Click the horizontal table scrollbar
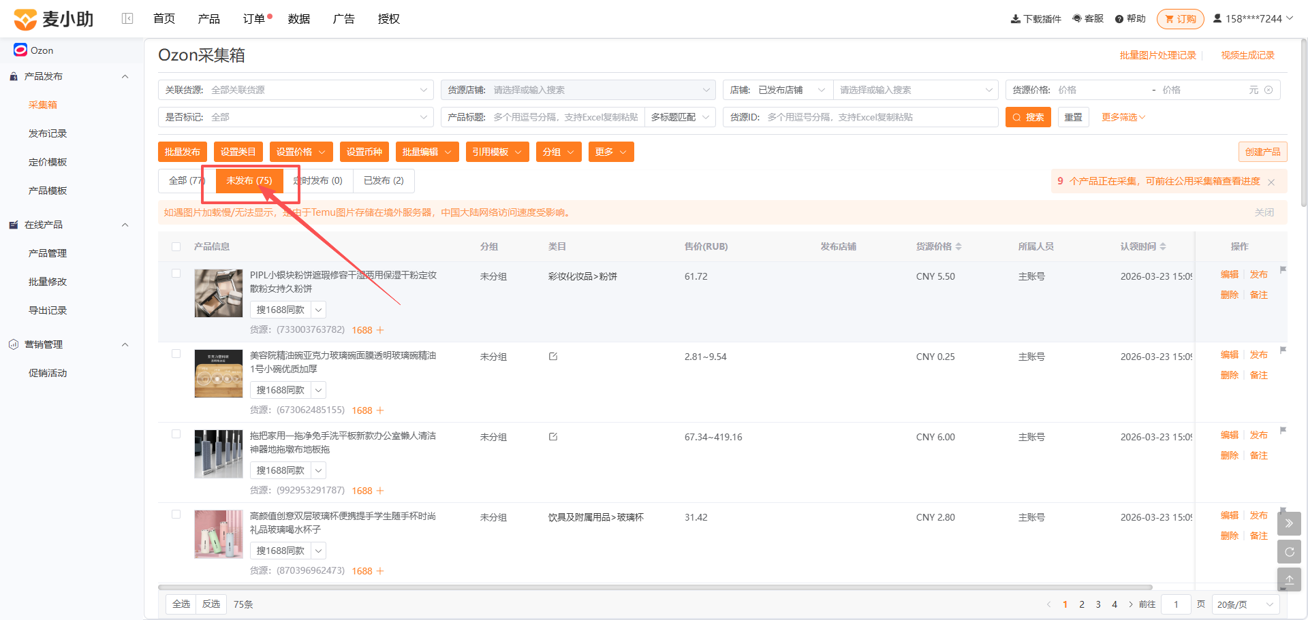This screenshot has width=1308, height=620. click(x=655, y=587)
